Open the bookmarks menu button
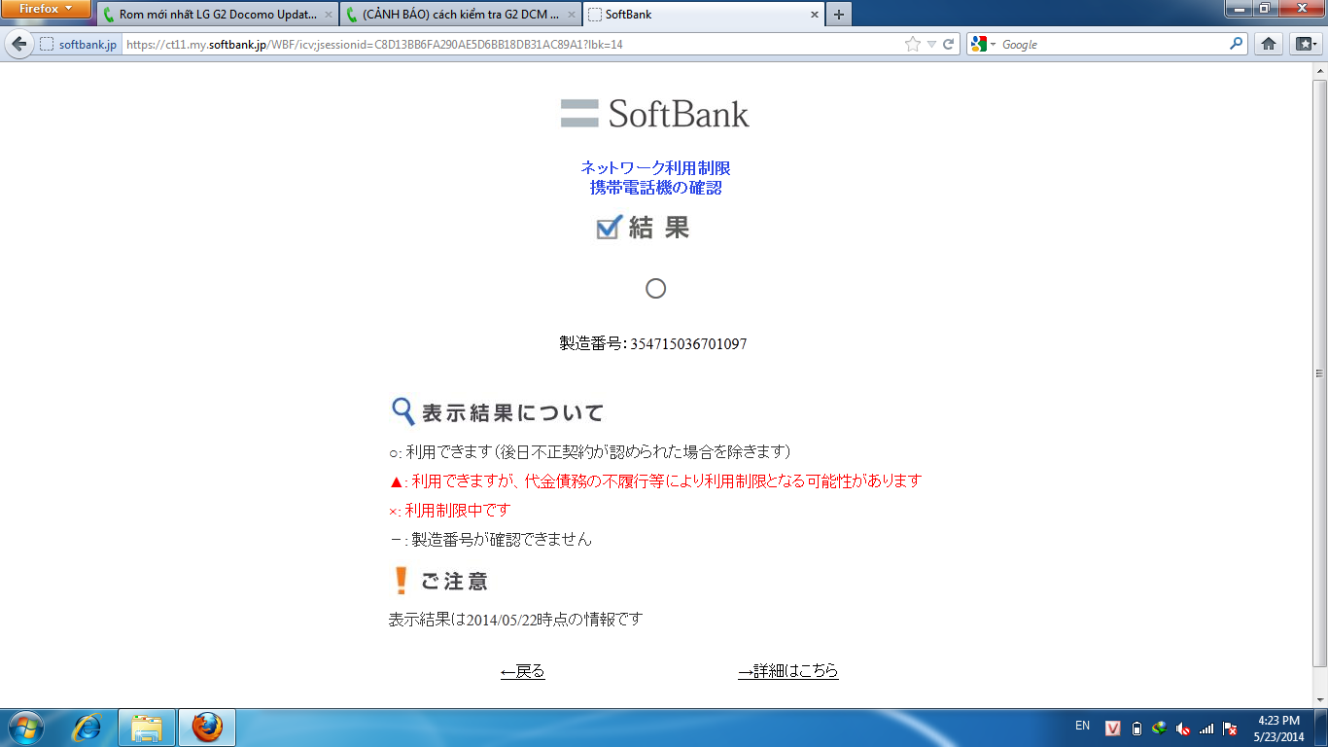 pyautogui.click(x=1304, y=44)
